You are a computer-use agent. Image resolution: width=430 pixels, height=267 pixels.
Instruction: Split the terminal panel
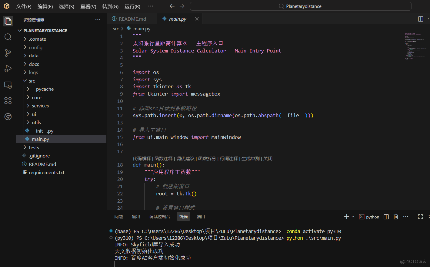tap(386, 217)
